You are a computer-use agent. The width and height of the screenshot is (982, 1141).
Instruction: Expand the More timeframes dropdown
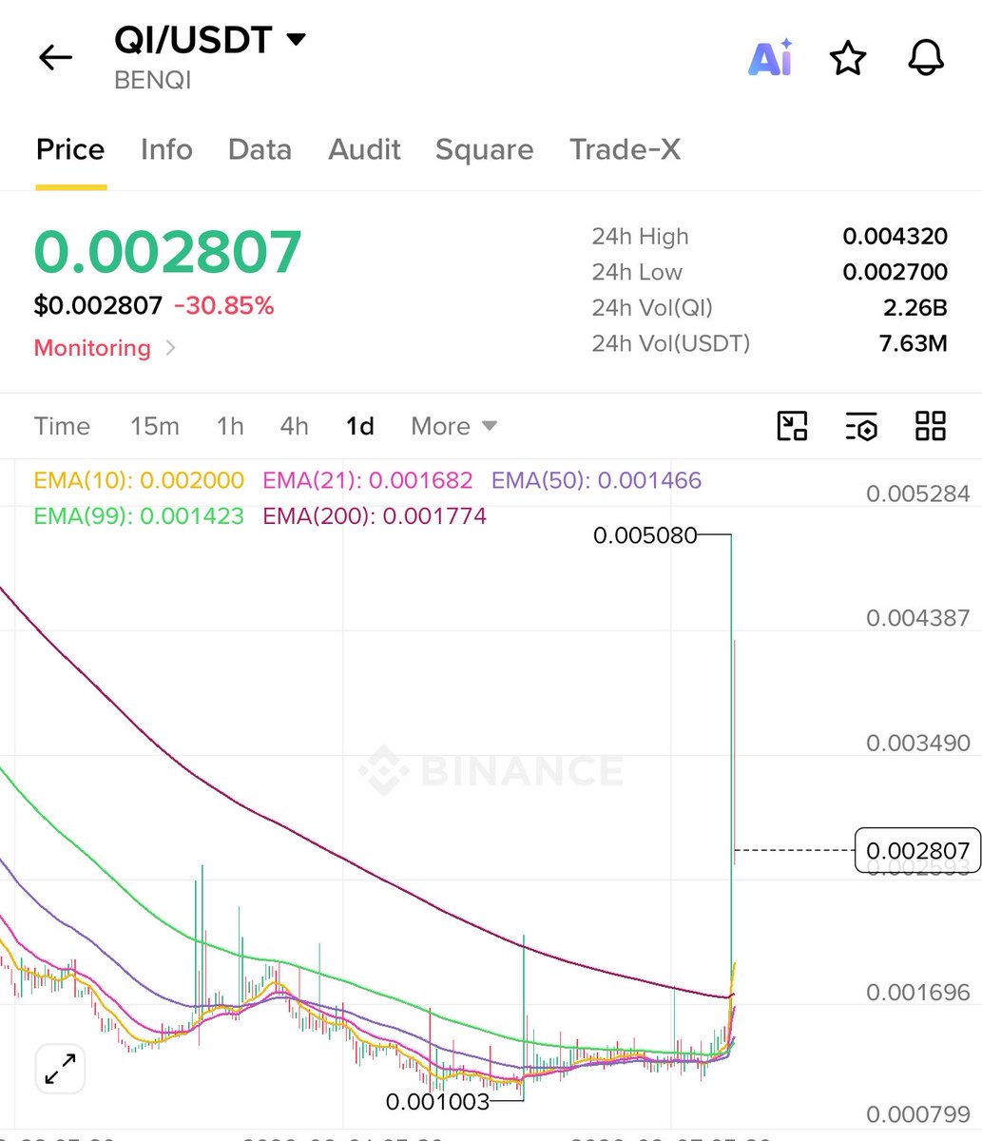(453, 426)
